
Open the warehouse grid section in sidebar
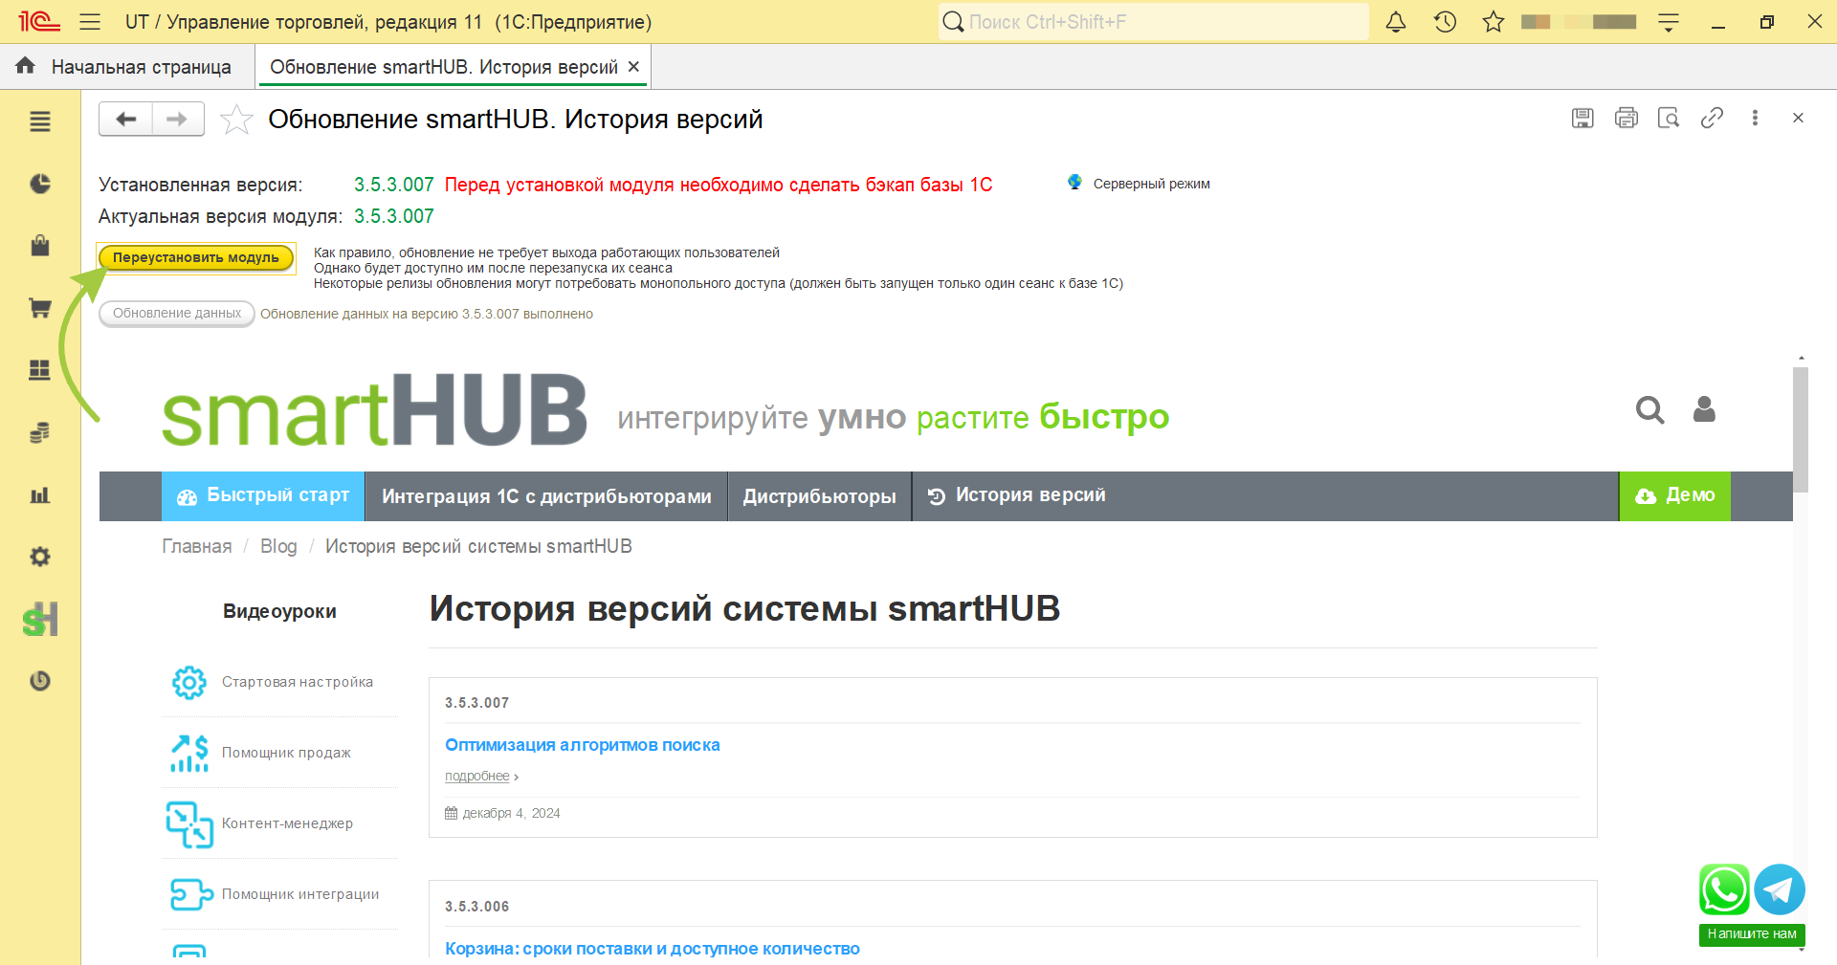click(x=40, y=370)
